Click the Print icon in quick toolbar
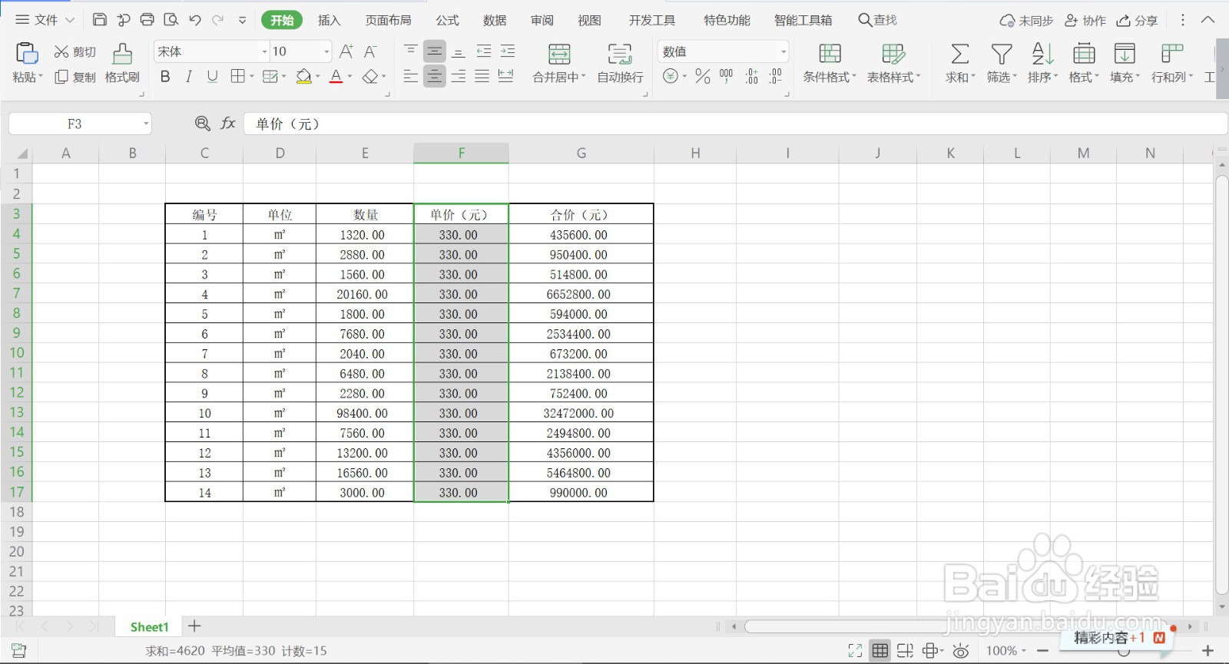The image size is (1229, 664). [147, 20]
